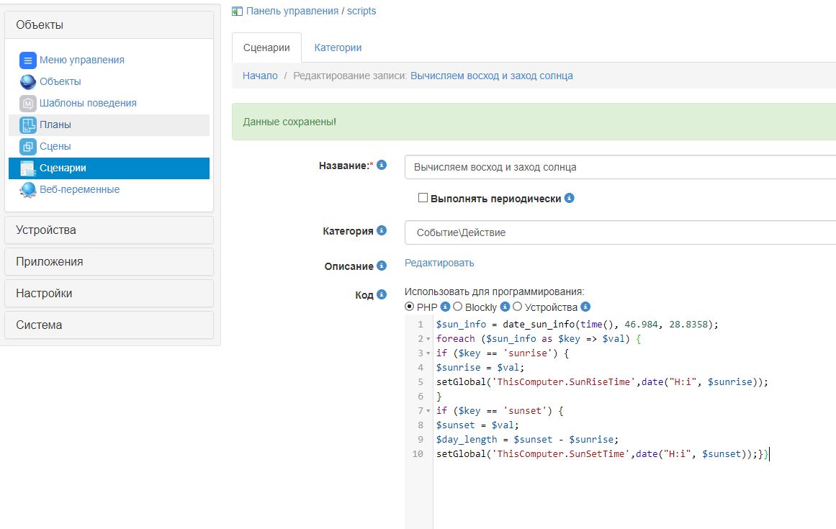Click the globe icon beside Объекты
Viewport: 836px width, 529px height.
point(27,82)
